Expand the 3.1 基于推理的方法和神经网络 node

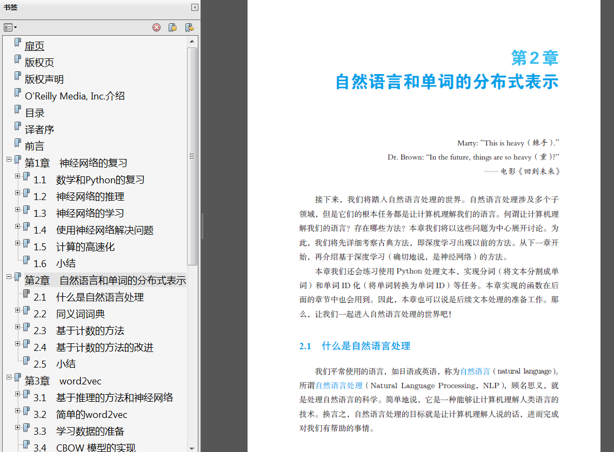18,394
